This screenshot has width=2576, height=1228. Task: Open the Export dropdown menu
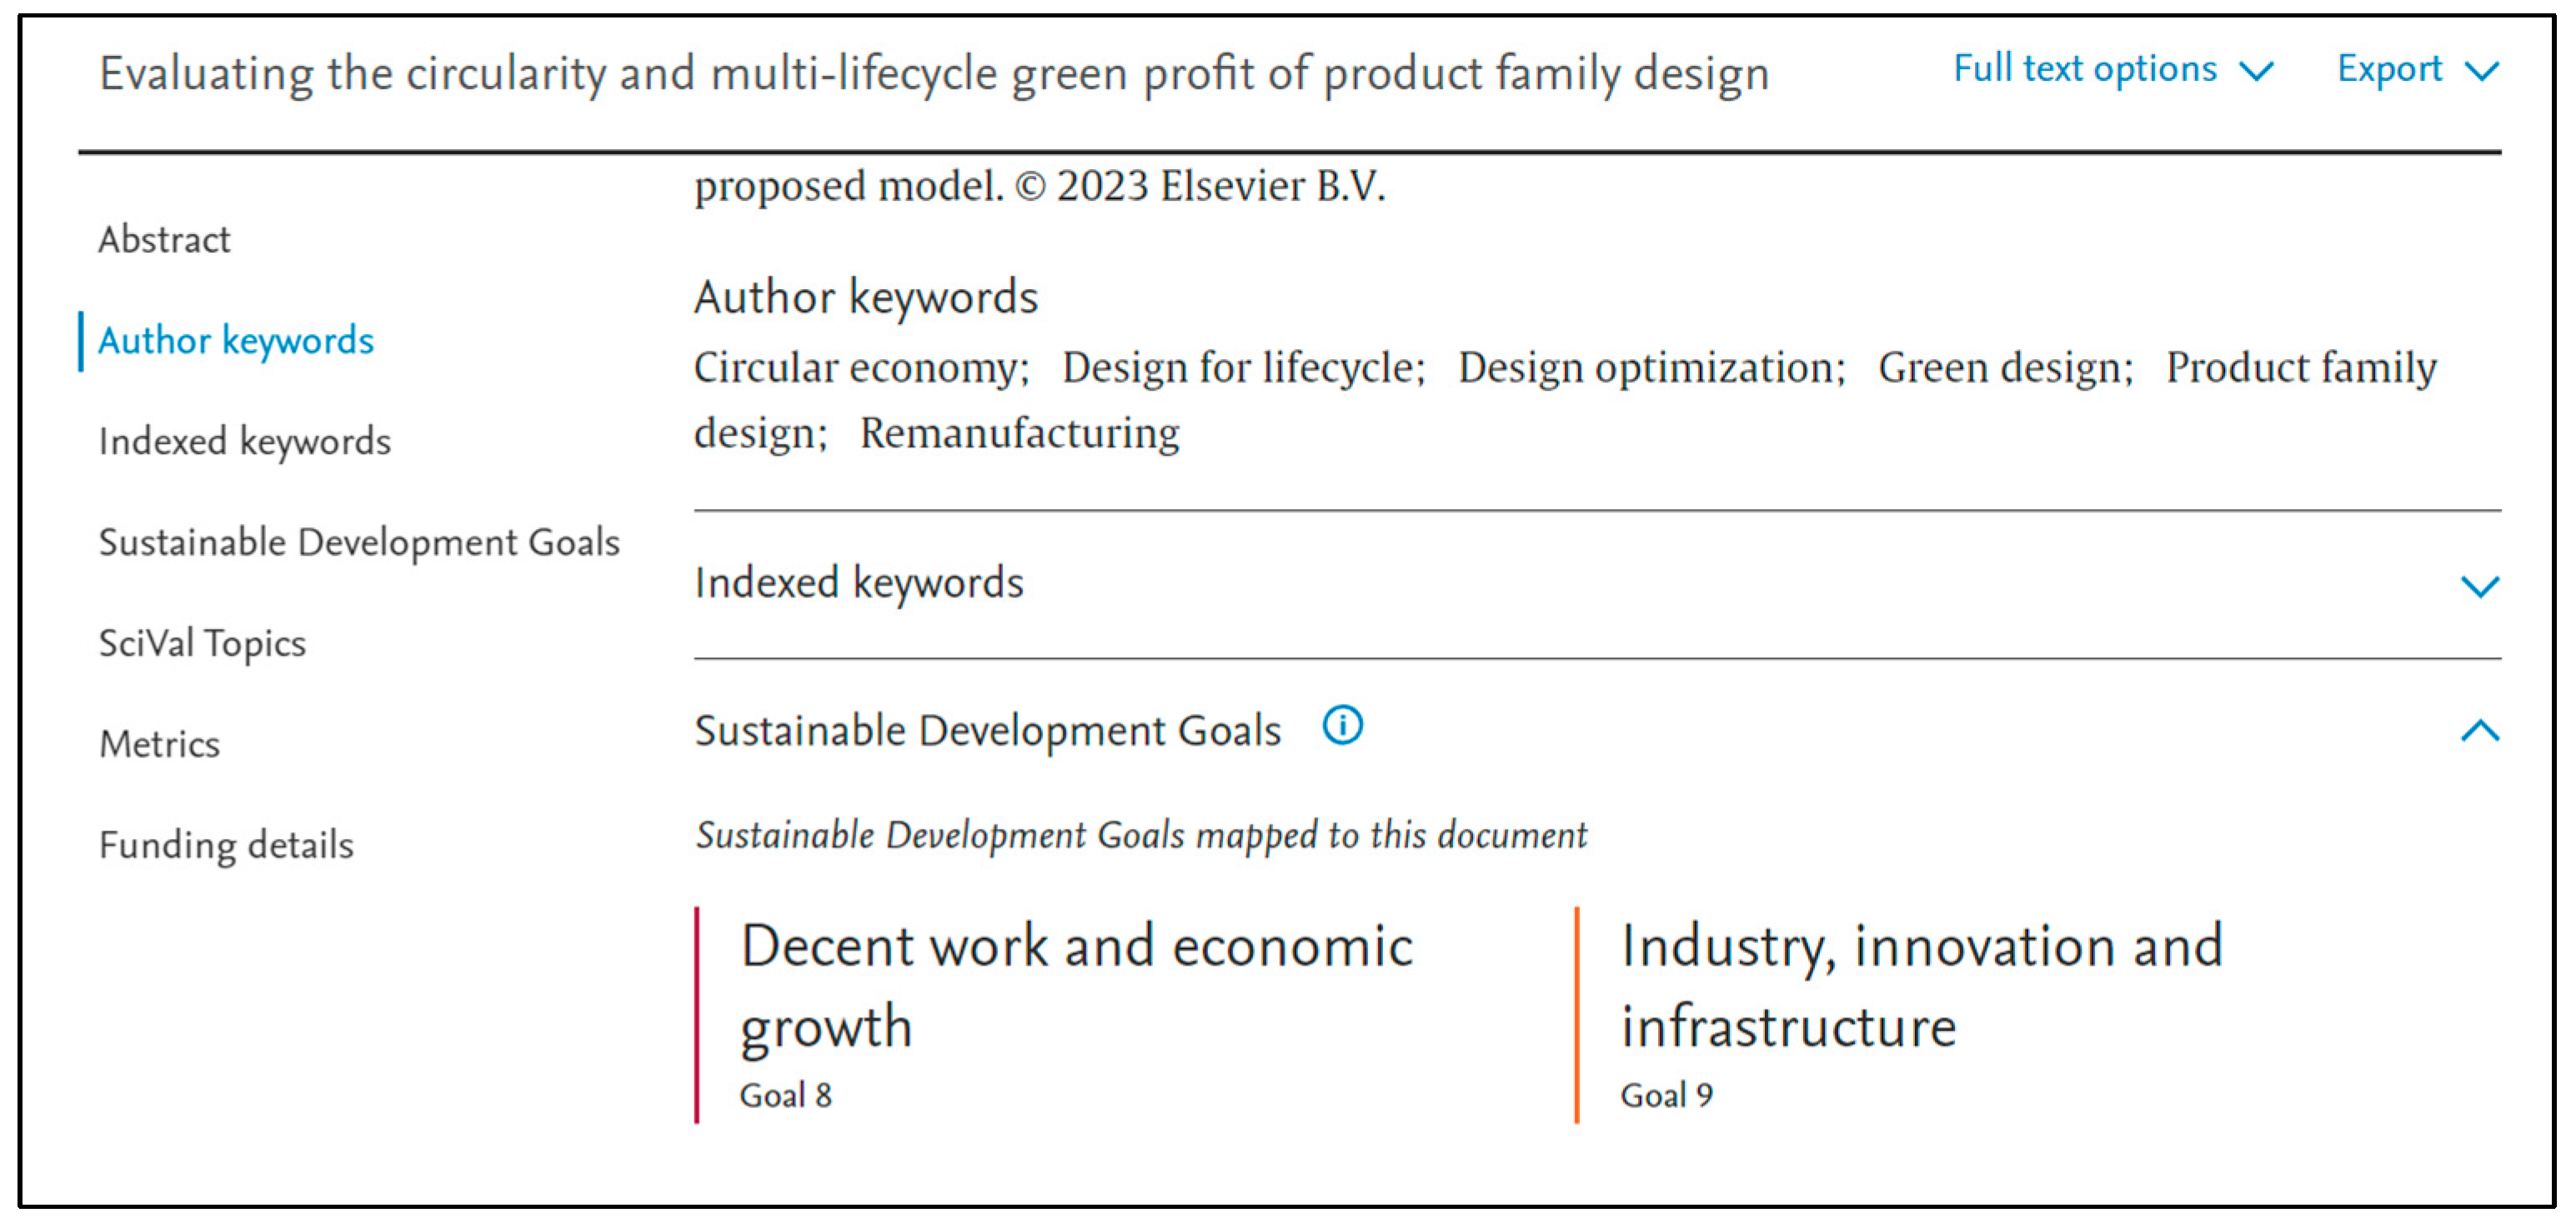2417,69
